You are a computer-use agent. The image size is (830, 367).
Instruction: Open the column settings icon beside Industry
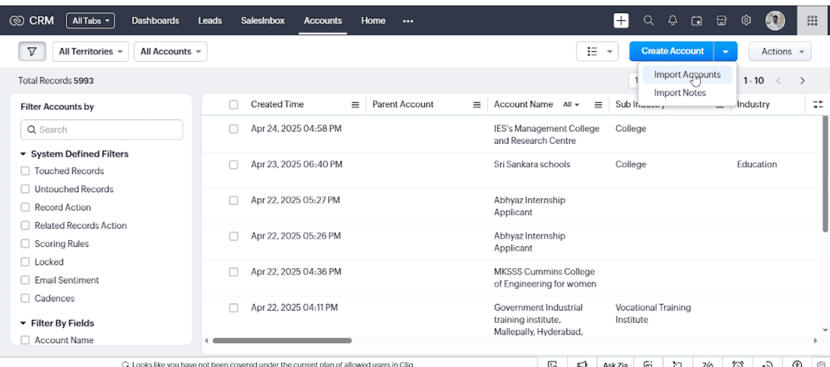pos(818,104)
